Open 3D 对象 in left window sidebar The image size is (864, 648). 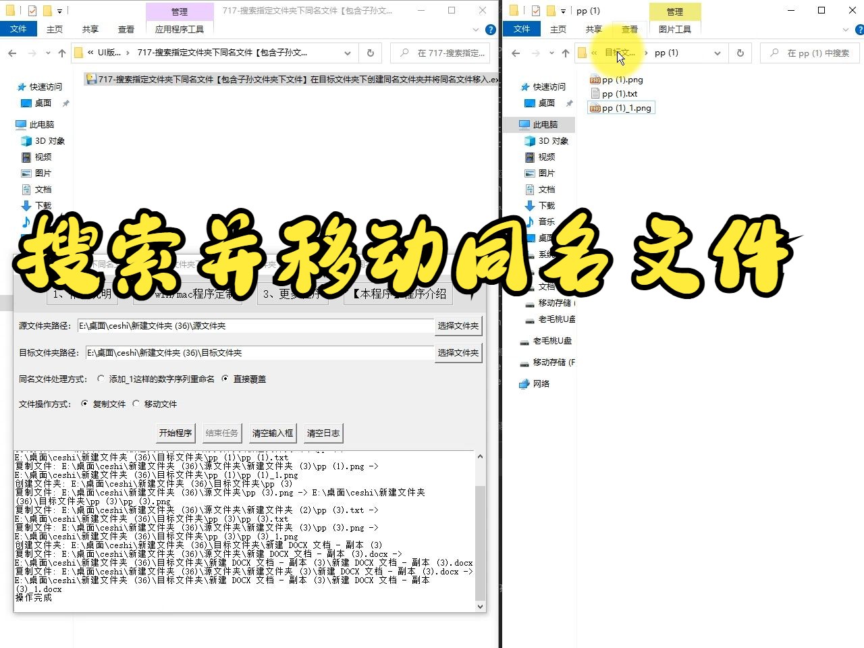tap(43, 140)
